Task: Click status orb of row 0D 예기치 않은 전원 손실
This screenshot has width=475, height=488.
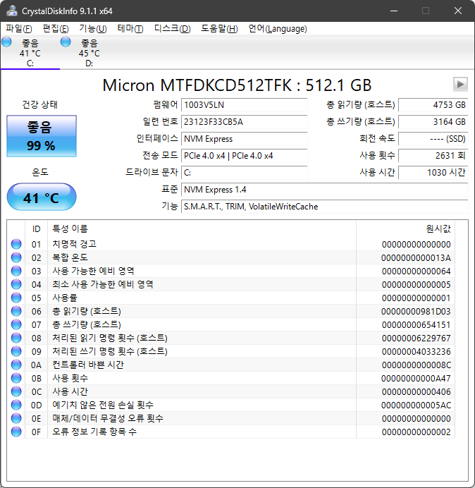Action: click(x=16, y=405)
